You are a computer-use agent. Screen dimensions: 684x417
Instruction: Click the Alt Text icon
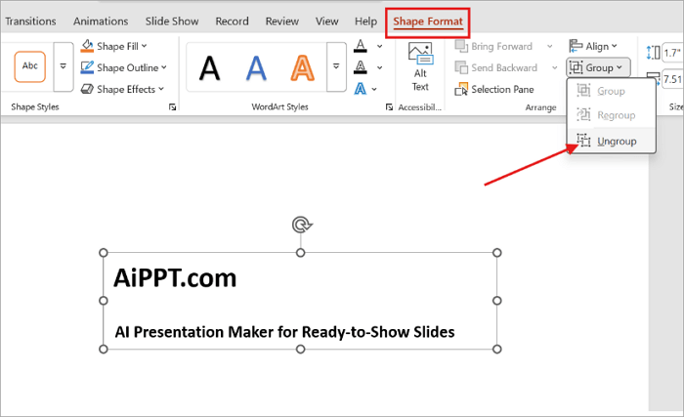(x=420, y=66)
